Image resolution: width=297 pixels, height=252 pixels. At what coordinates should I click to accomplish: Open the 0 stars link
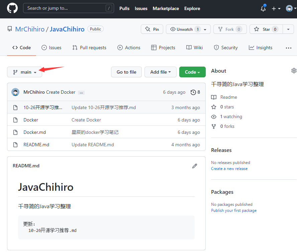pos(222,107)
